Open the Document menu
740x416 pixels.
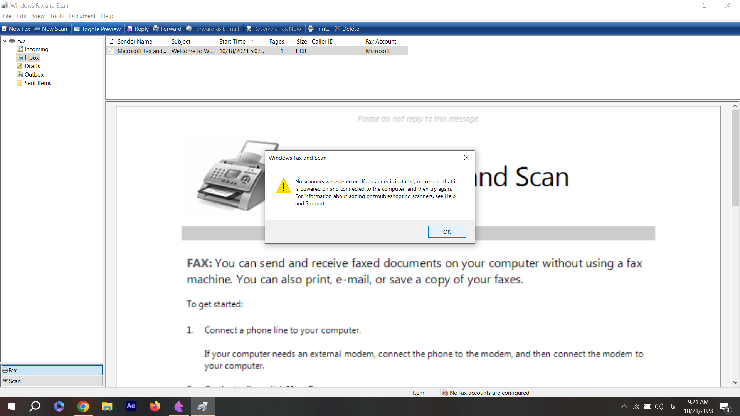[x=82, y=16]
